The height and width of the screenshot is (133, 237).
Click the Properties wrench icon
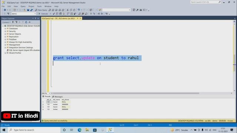(x=137, y=10)
